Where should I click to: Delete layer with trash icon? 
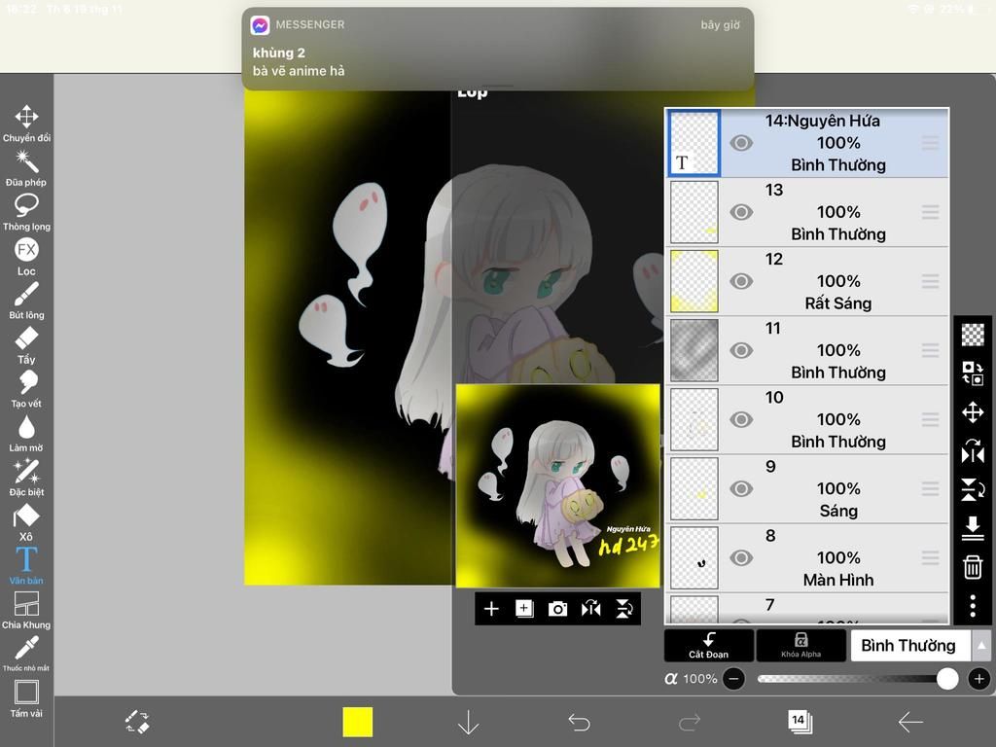[x=973, y=567]
